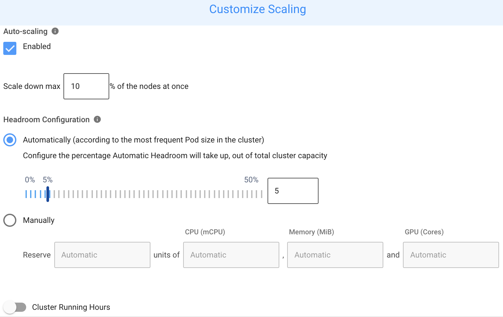503x317 pixels.
Task: Click the Customize Scaling header title
Action: pyautogui.click(x=257, y=9)
